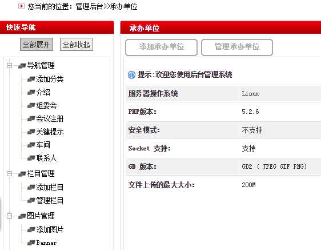The image size is (321, 250).
Task: Click the icon beside 介绍
Action: 31,93
